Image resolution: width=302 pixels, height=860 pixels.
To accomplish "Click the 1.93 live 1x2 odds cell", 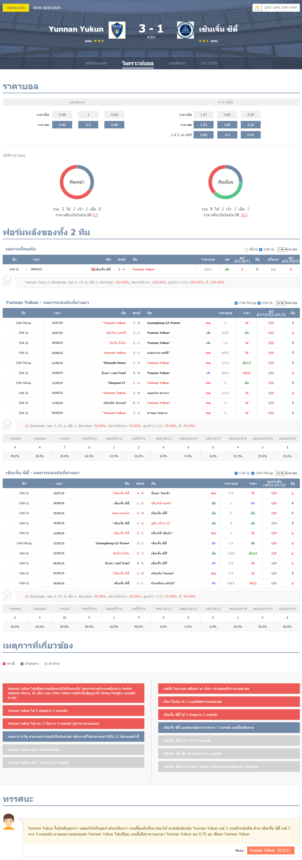I will pyautogui.click(x=203, y=125).
